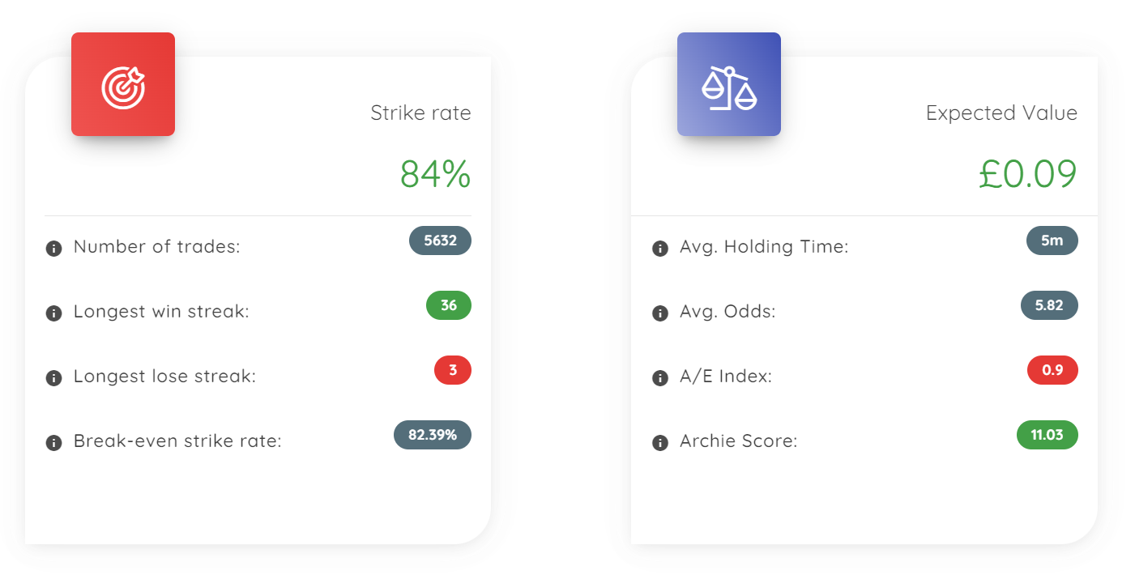Click info icon beside Avg. Holding Time

point(660,249)
